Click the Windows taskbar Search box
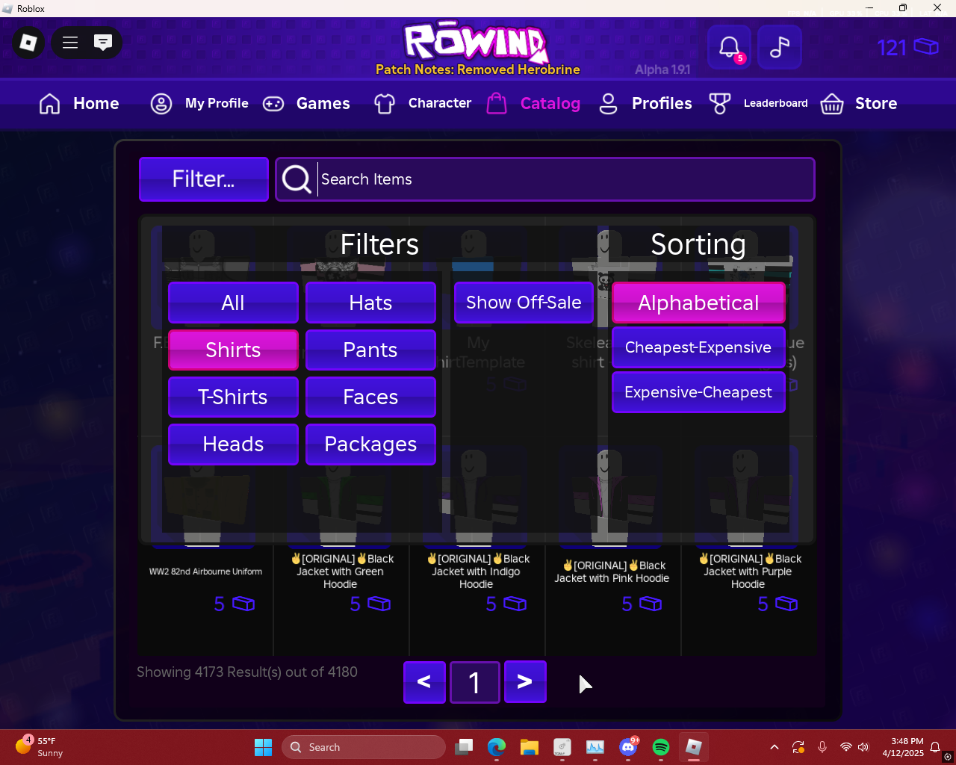Screen dimensions: 956x765 [364, 747]
